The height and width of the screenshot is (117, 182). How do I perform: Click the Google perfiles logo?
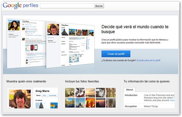(x=20, y=5)
